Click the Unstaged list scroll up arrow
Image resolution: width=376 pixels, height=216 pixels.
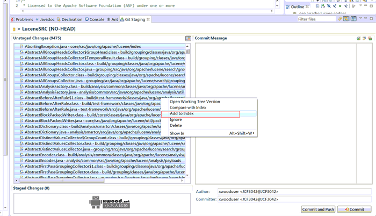(x=187, y=46)
